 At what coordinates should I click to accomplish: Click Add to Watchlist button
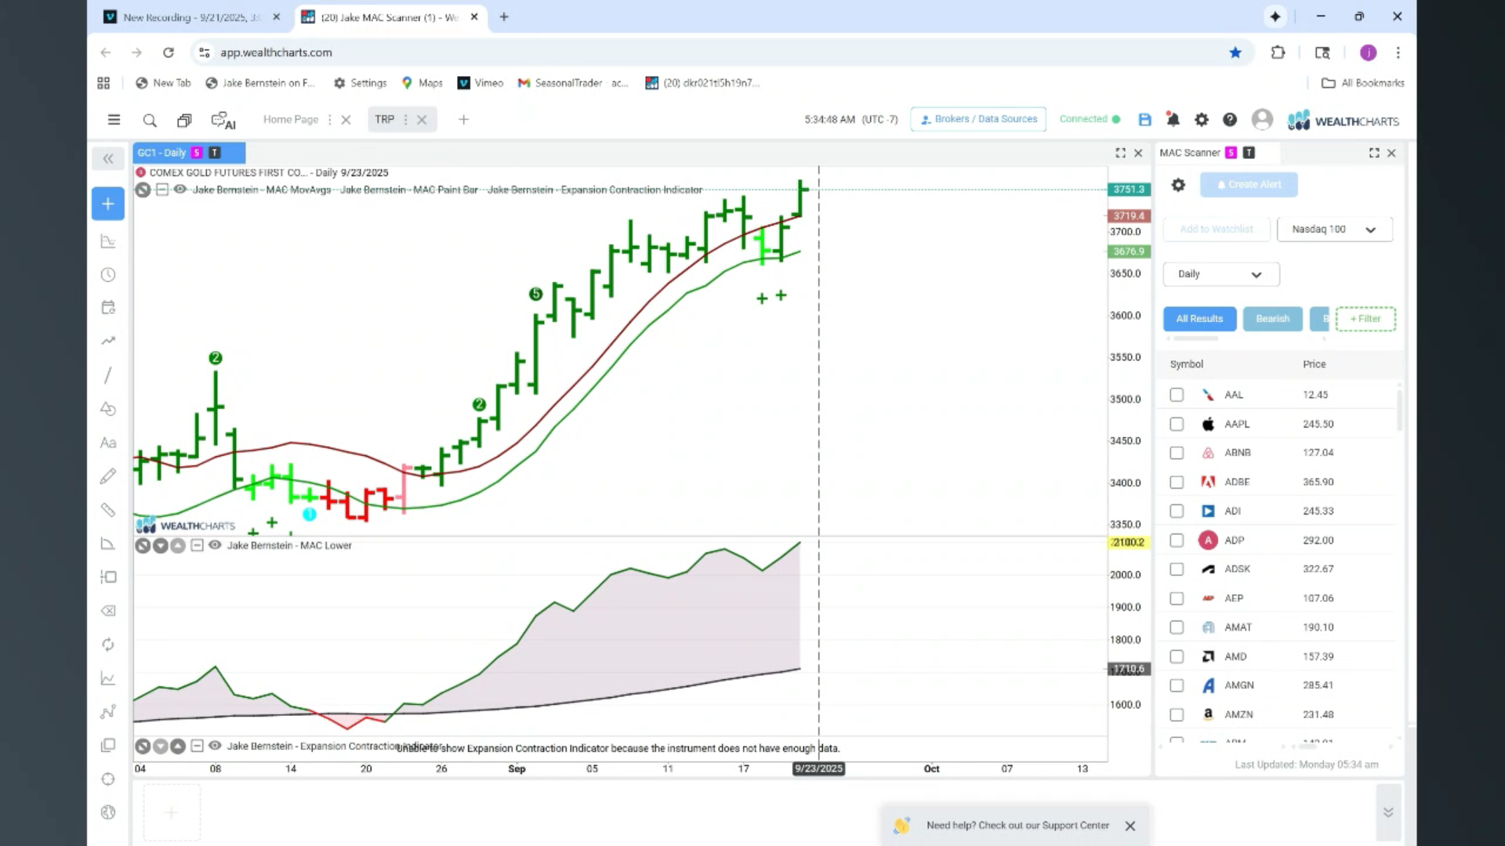[1217, 230]
